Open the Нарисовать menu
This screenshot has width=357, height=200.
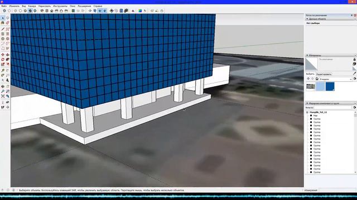tap(45, 6)
